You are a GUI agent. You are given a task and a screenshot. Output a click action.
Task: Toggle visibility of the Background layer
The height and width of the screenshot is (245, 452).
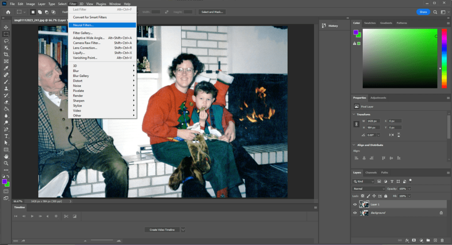point(355,213)
